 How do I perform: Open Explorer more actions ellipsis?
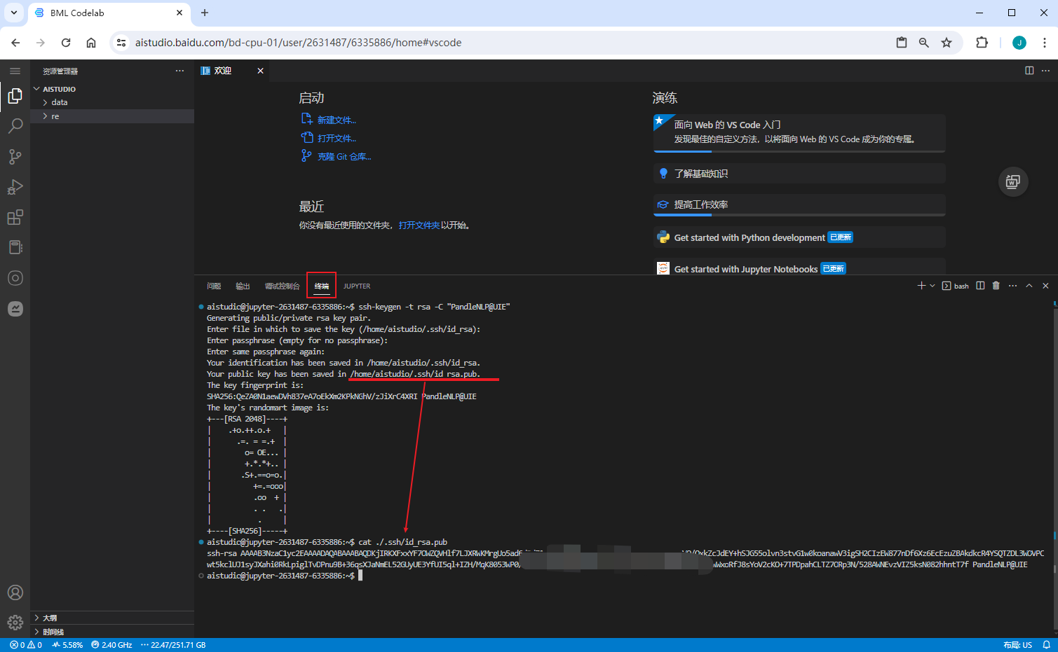179,71
